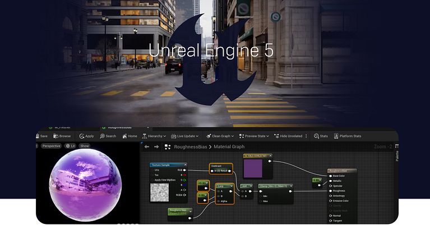Go to Home in the material graph
Screen dimensions: 430x234
[x=129, y=136]
